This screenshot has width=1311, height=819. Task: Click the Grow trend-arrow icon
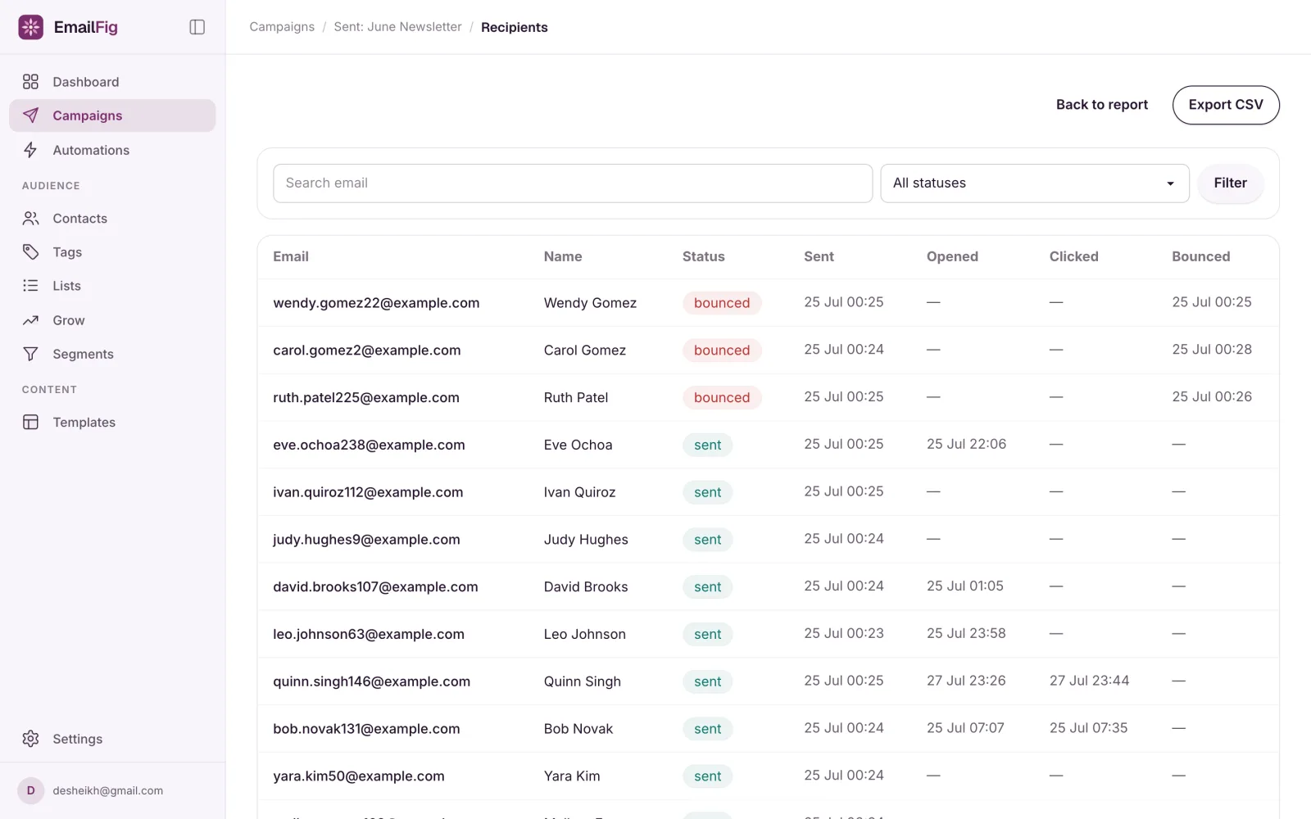pyautogui.click(x=30, y=320)
